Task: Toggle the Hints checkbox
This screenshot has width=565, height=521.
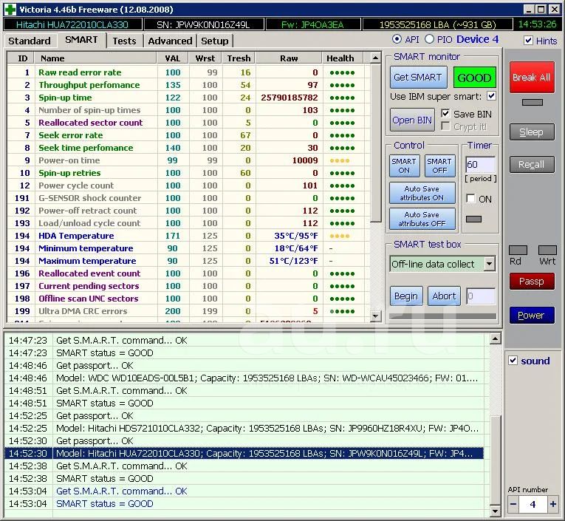Action: pos(528,41)
